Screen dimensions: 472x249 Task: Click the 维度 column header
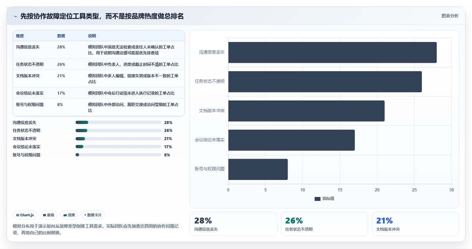point(20,36)
